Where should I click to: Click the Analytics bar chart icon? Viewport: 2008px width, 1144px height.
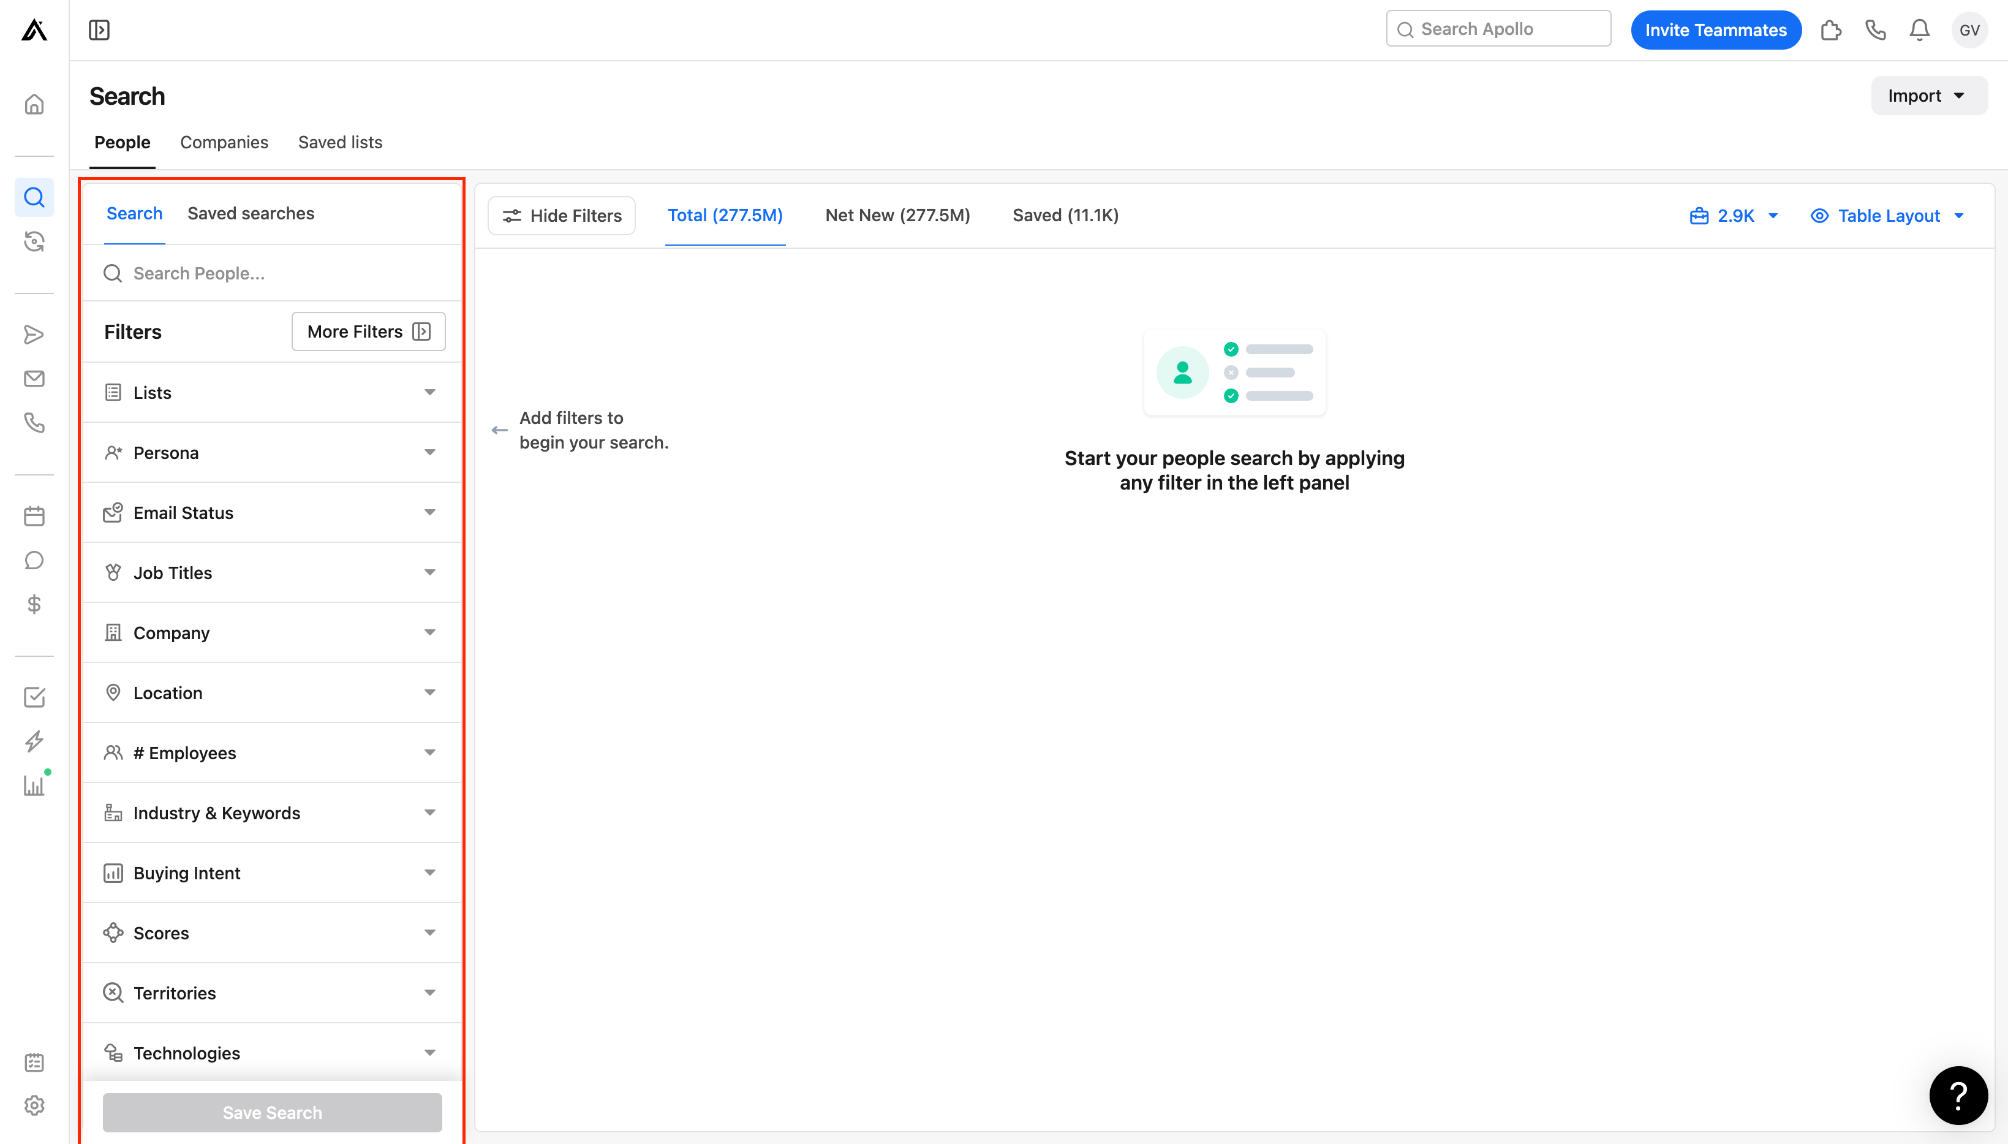(x=34, y=785)
